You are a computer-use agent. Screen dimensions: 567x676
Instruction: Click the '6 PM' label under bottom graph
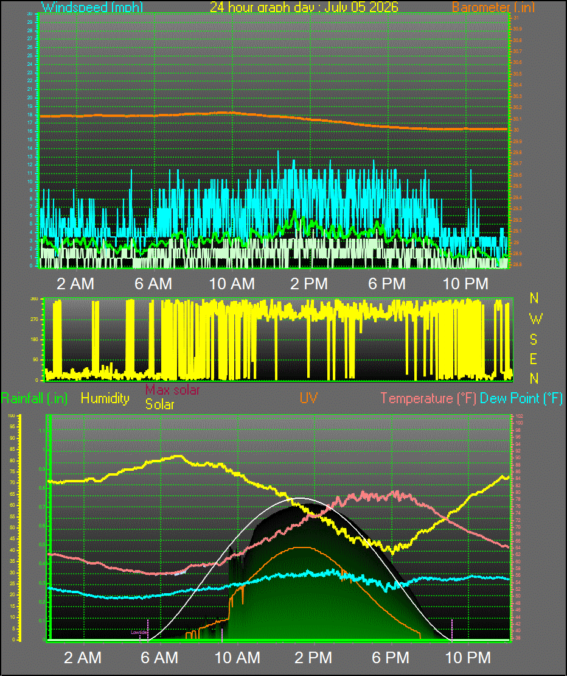click(391, 658)
